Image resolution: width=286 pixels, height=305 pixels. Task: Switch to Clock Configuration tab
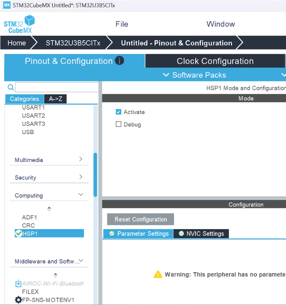tap(215, 61)
